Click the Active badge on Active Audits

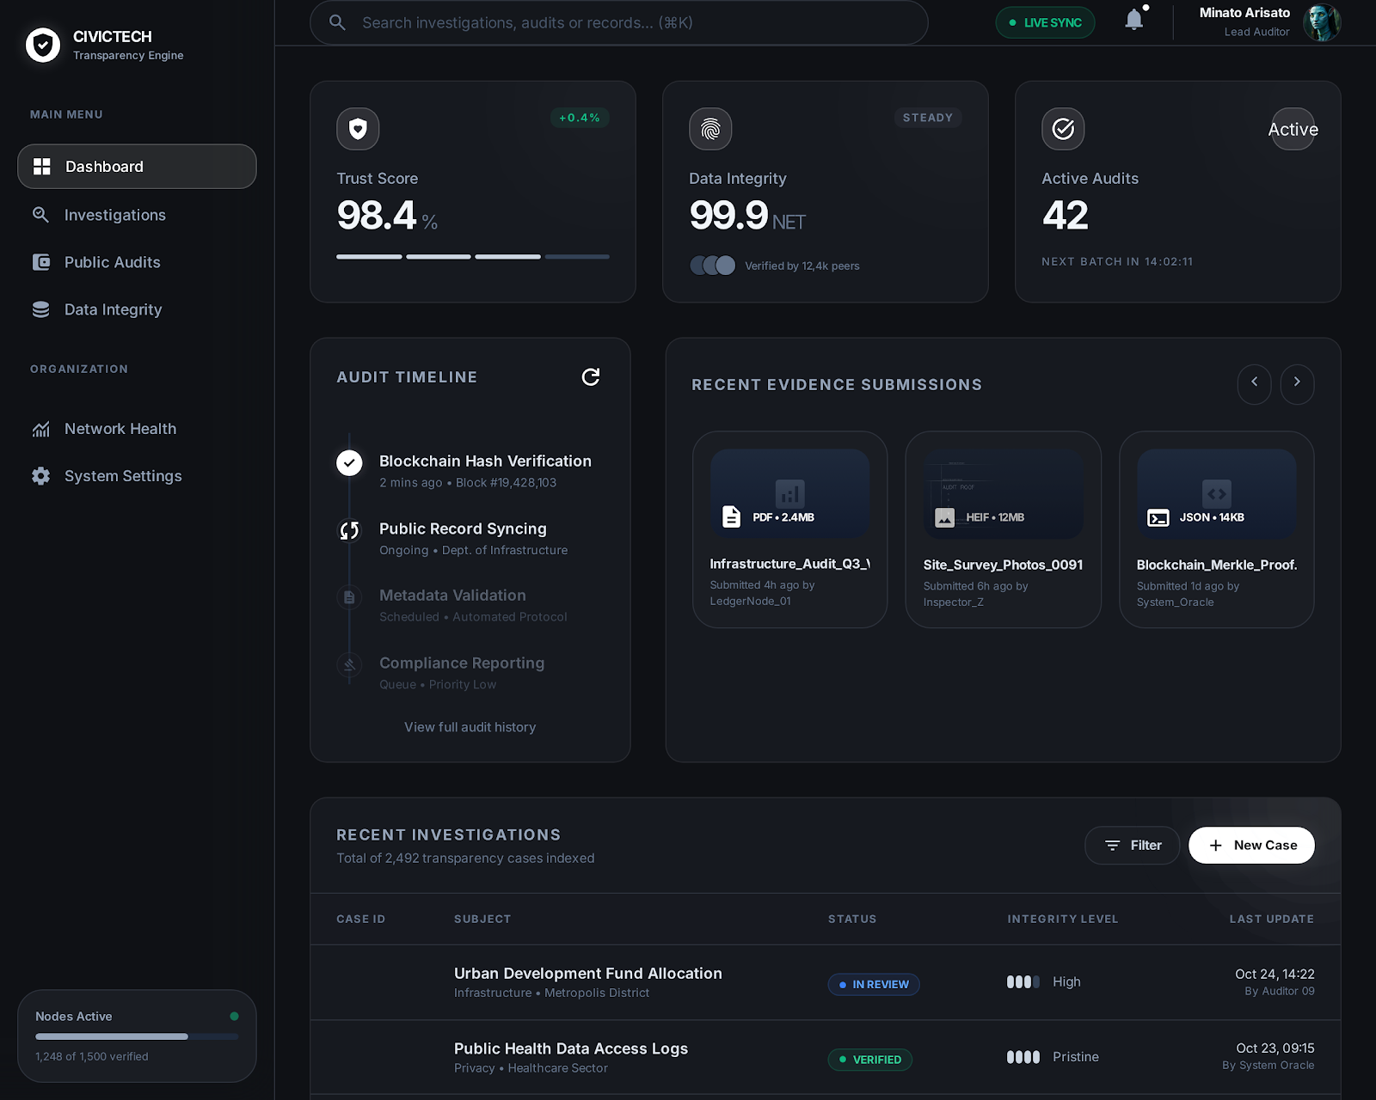pyautogui.click(x=1293, y=129)
